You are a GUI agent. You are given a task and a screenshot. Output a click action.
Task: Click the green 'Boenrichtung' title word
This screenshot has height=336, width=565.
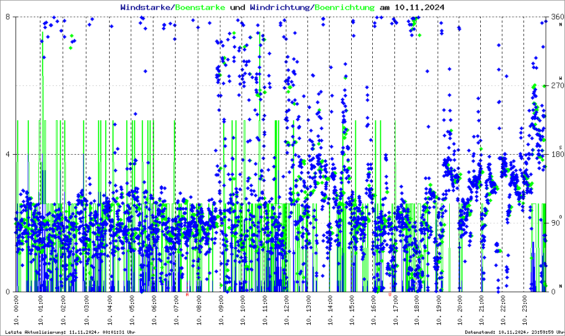coord(345,7)
